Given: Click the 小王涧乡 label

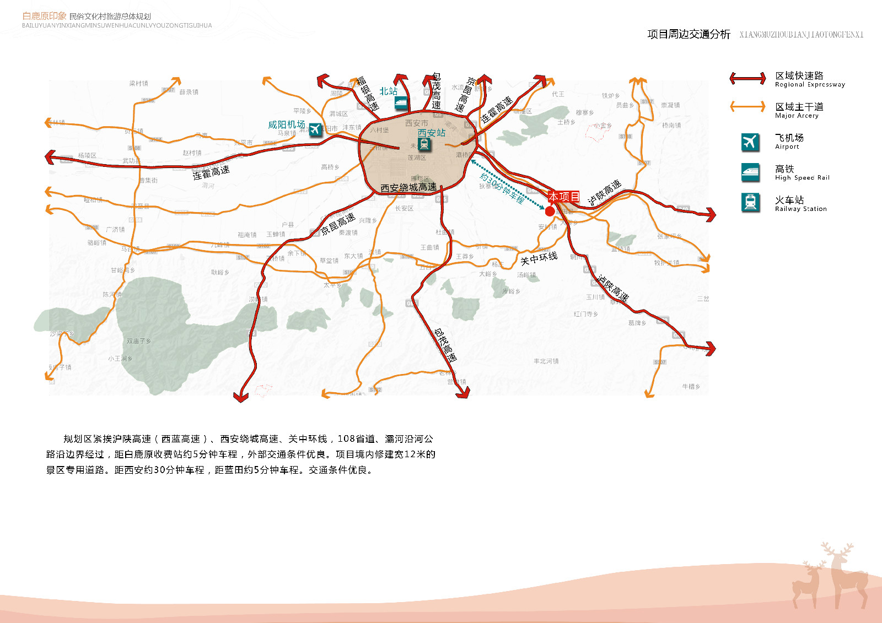Looking at the screenshot, I should [120, 358].
